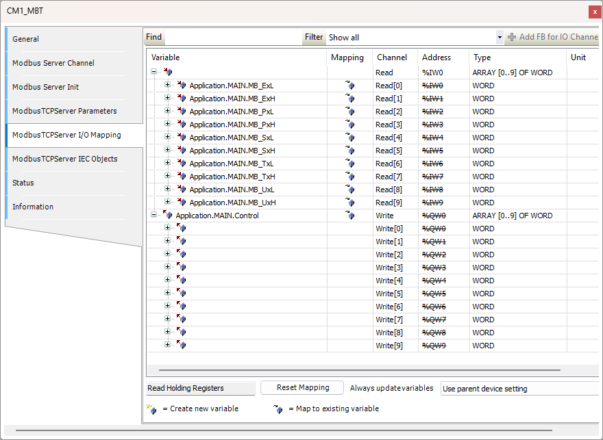The height and width of the screenshot is (440, 603).
Task: Click variable icon in Write[9] row
Action: point(182,346)
